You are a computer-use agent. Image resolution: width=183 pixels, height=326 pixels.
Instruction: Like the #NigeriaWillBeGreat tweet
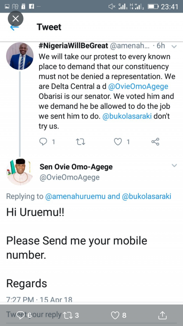point(118,142)
